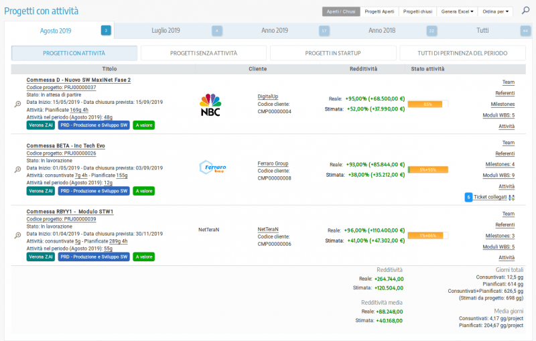Open Team link for Commessa BETA

[509, 143]
